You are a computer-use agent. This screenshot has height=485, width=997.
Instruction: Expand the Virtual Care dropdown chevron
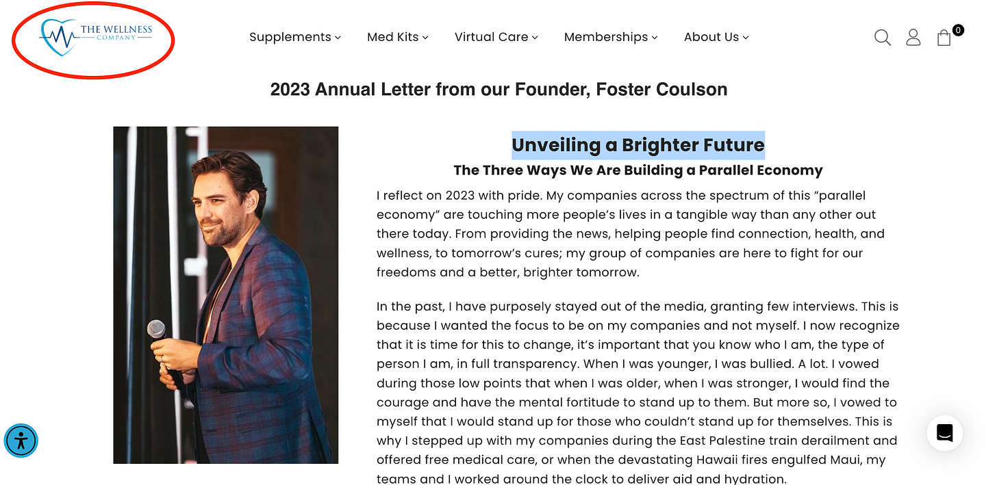535,38
